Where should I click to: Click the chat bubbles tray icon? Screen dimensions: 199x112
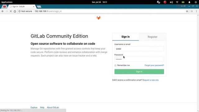[159, 2]
